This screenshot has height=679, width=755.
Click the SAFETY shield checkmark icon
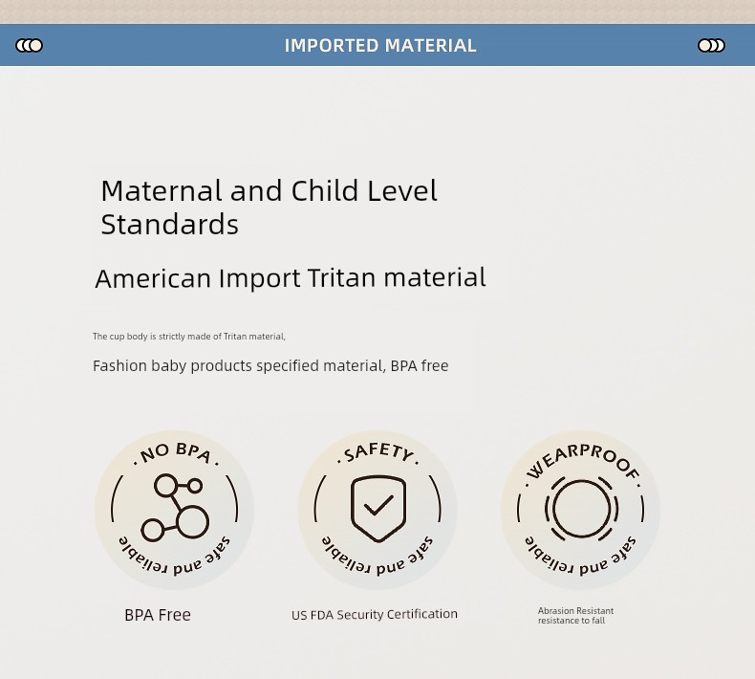click(x=378, y=509)
